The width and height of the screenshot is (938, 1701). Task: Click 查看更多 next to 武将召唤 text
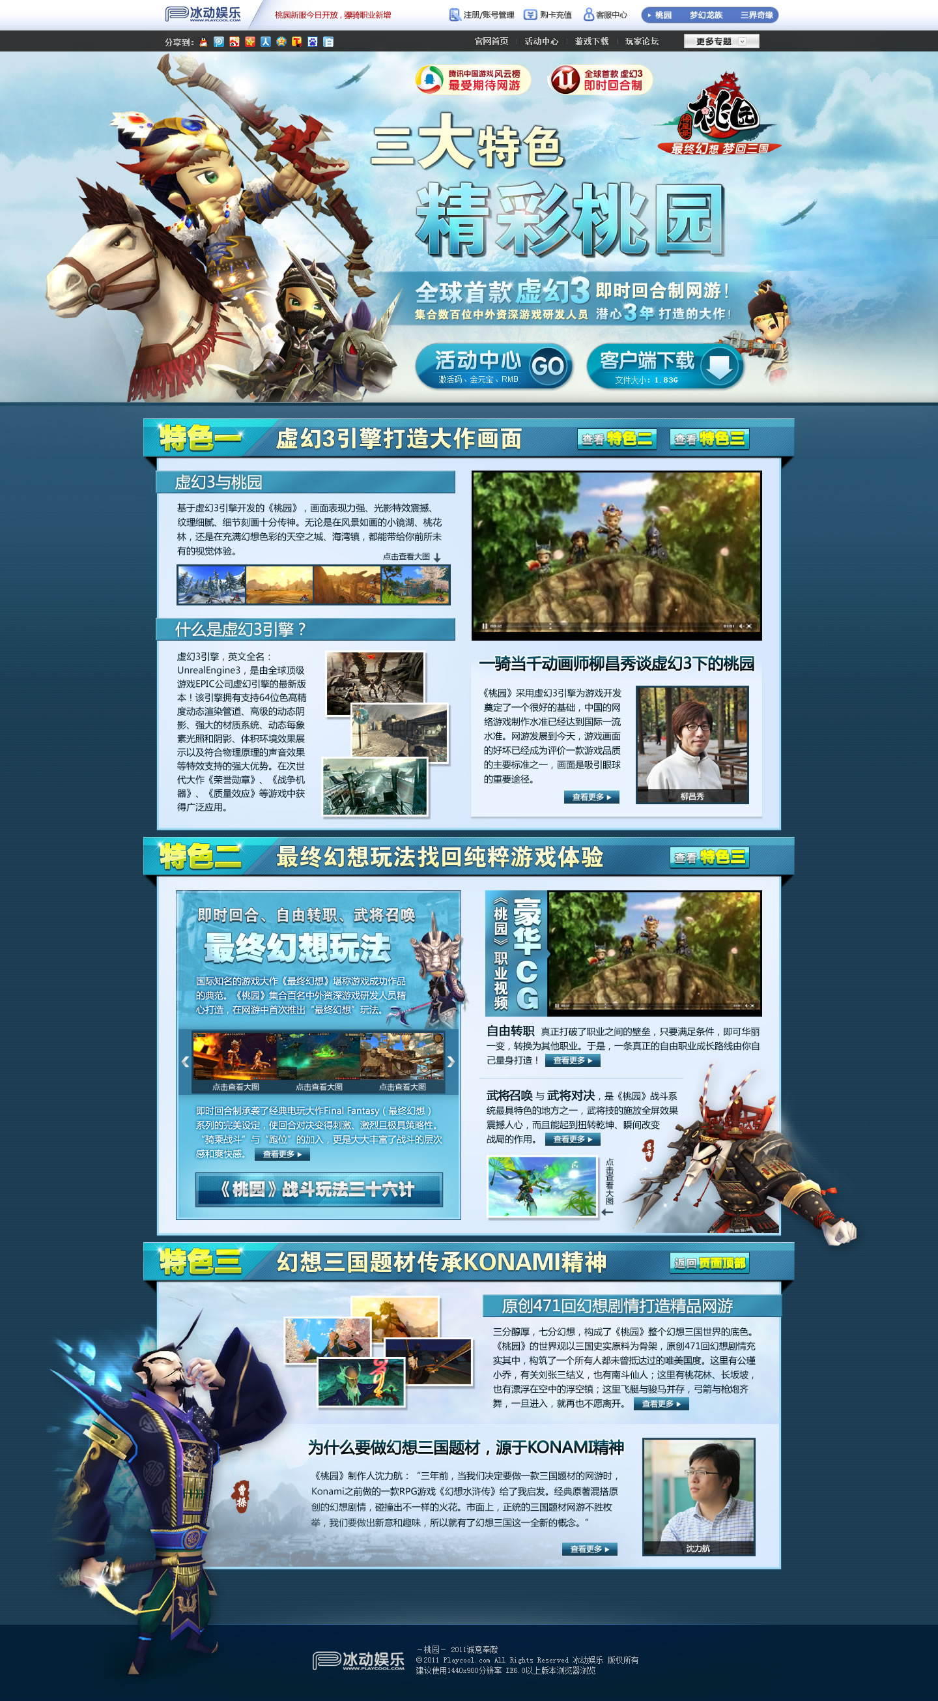(573, 1139)
